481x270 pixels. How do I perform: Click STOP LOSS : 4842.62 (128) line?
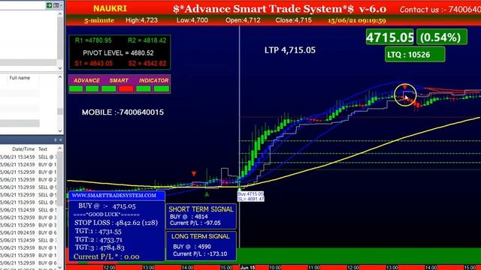[x=116, y=223]
